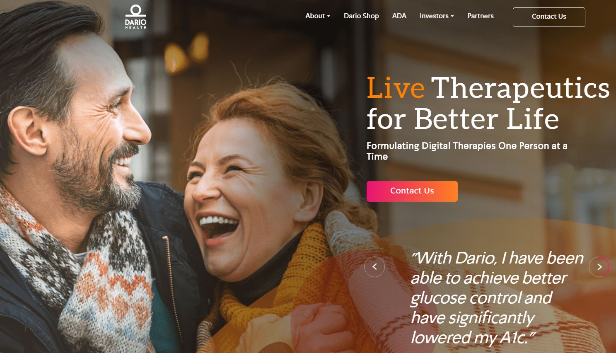Image resolution: width=616 pixels, height=353 pixels.
Task: Expand the About dropdown caret
Action: [x=329, y=17]
